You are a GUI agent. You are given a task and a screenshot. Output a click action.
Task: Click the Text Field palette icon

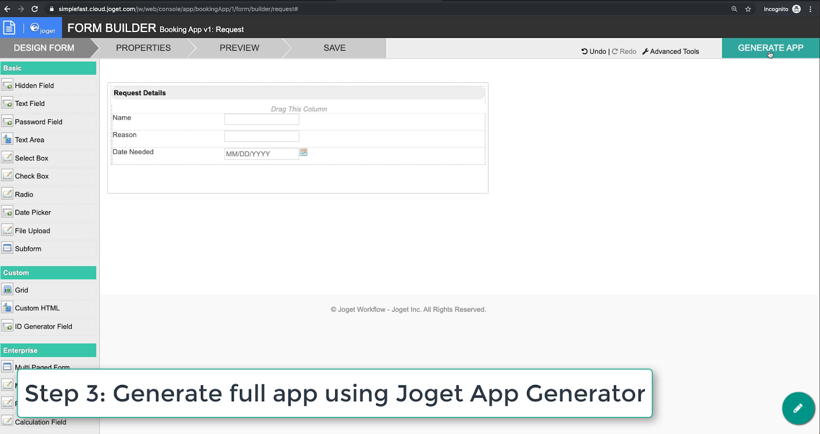tap(7, 103)
